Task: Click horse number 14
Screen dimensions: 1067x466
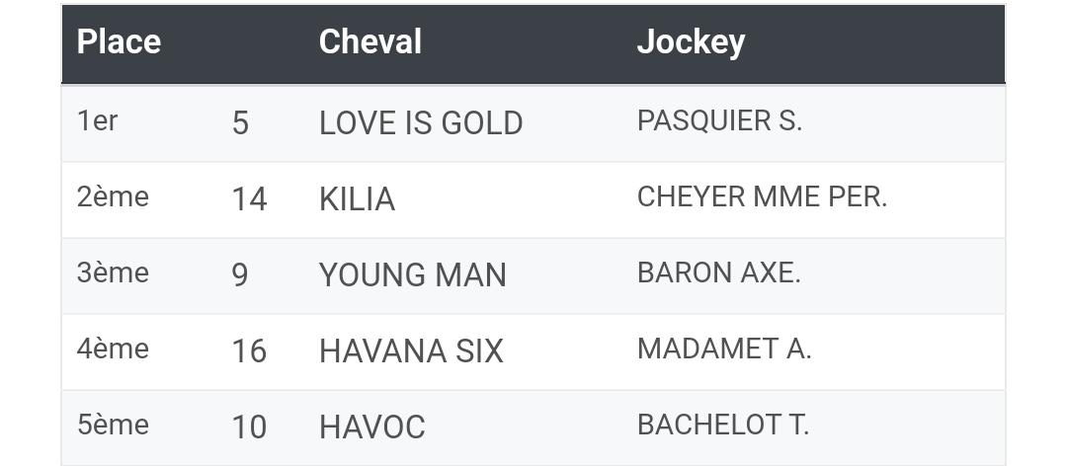Action: click(x=249, y=200)
